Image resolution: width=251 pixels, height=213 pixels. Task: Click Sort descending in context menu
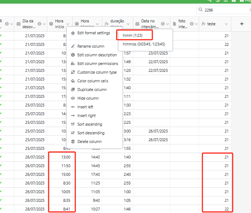(91, 133)
